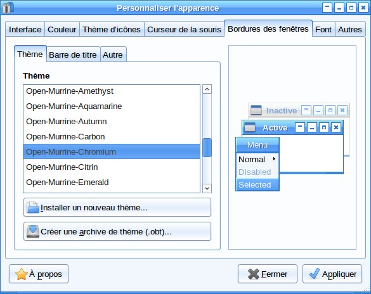
Task: Select Open-Murrine-Carbon in the list
Action: pos(112,137)
